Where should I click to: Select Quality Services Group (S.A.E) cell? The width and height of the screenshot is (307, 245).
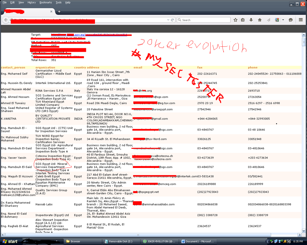click(x=51, y=192)
